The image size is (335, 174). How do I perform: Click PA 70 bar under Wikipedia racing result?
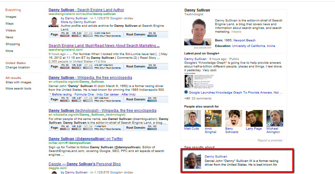click(65, 101)
